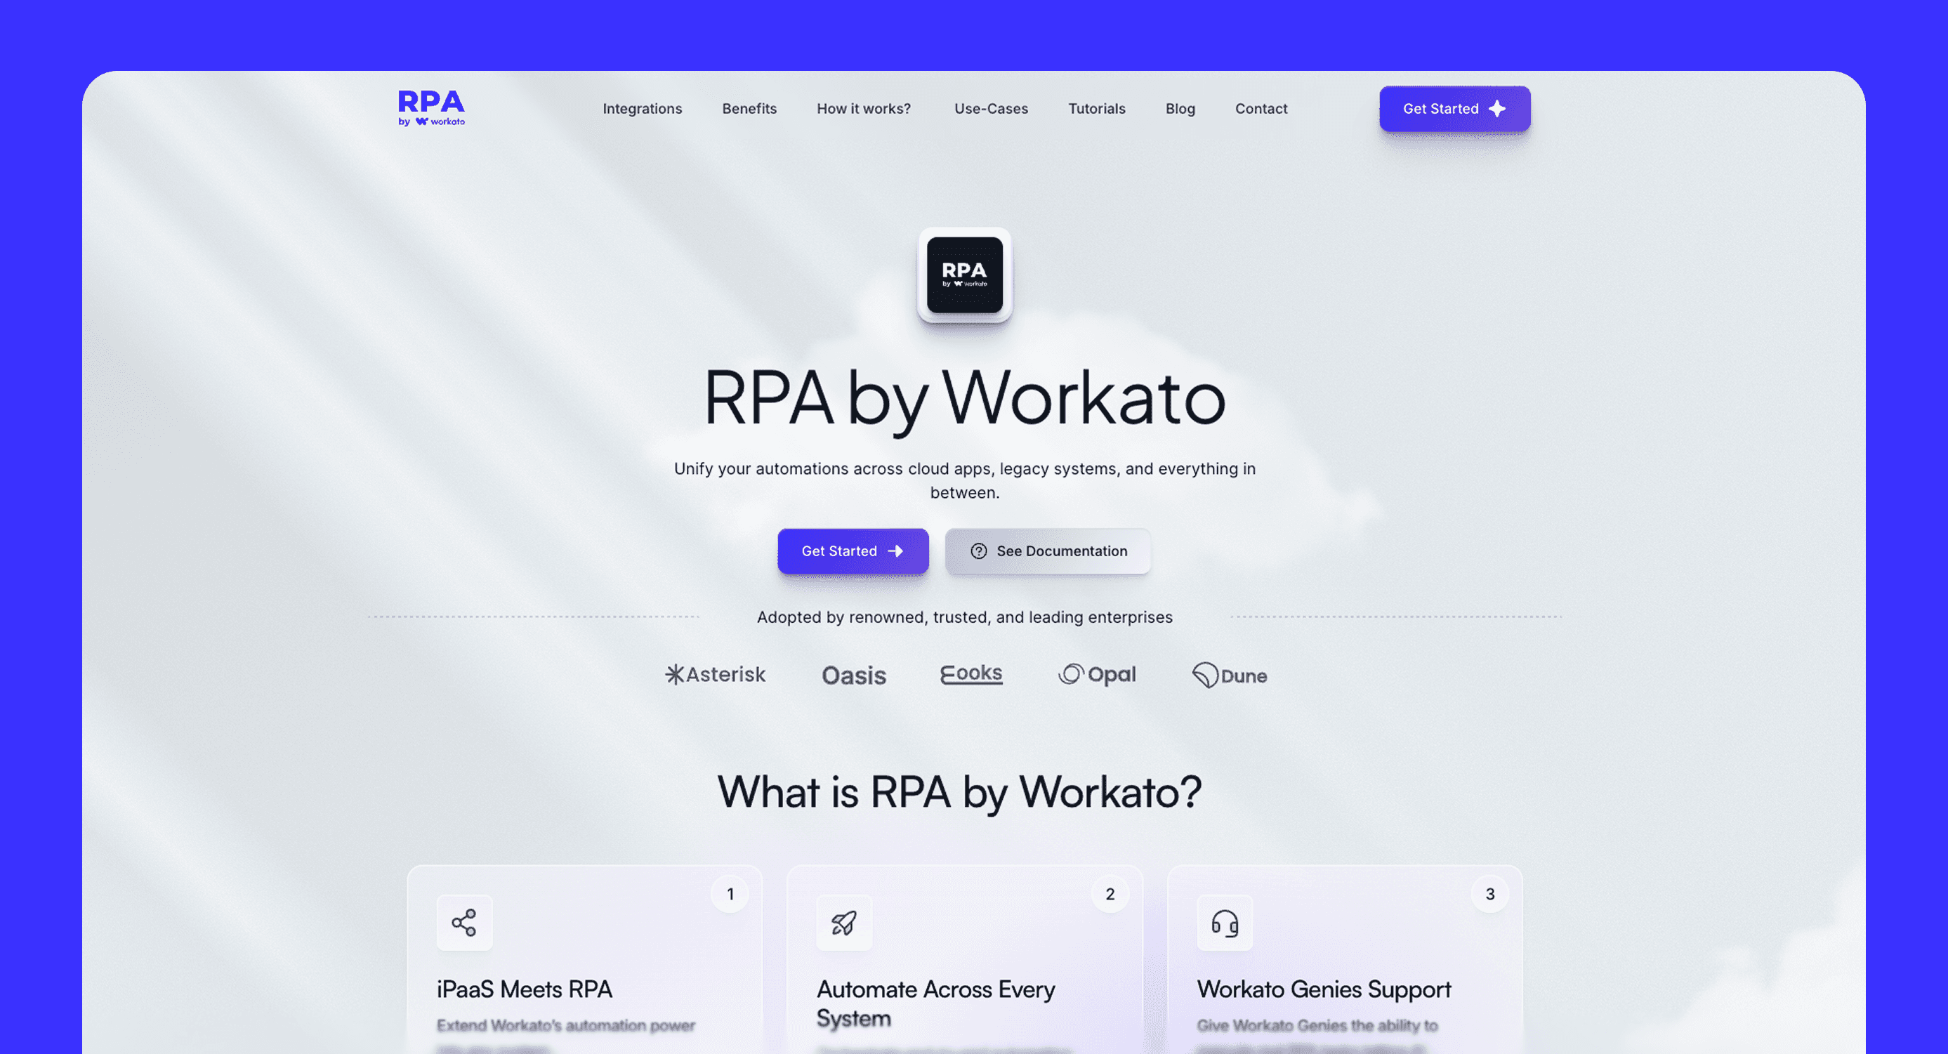Click the share icon on iPaaS card
The image size is (1948, 1054).
coord(463,923)
